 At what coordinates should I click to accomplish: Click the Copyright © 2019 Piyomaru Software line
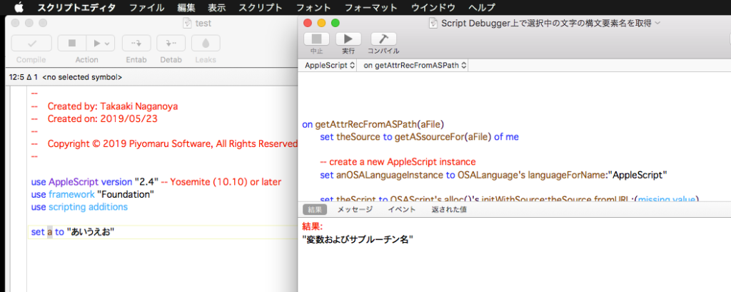point(164,144)
